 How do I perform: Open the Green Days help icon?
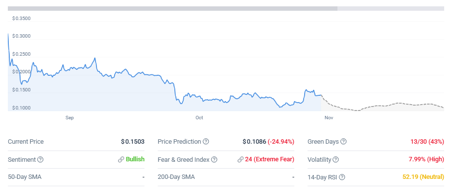click(343, 142)
